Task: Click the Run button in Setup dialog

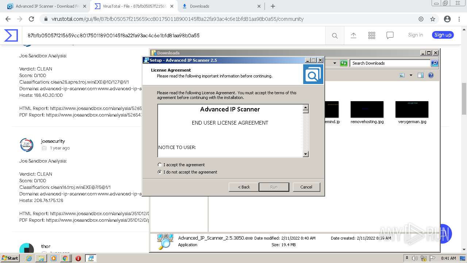Action: [274, 187]
